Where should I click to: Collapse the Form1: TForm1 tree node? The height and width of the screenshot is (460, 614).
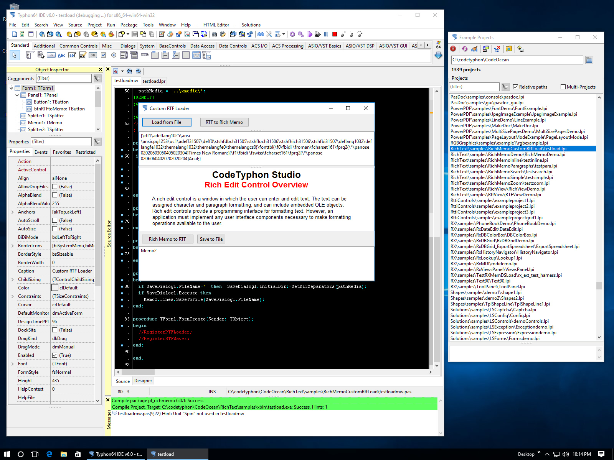[12, 88]
